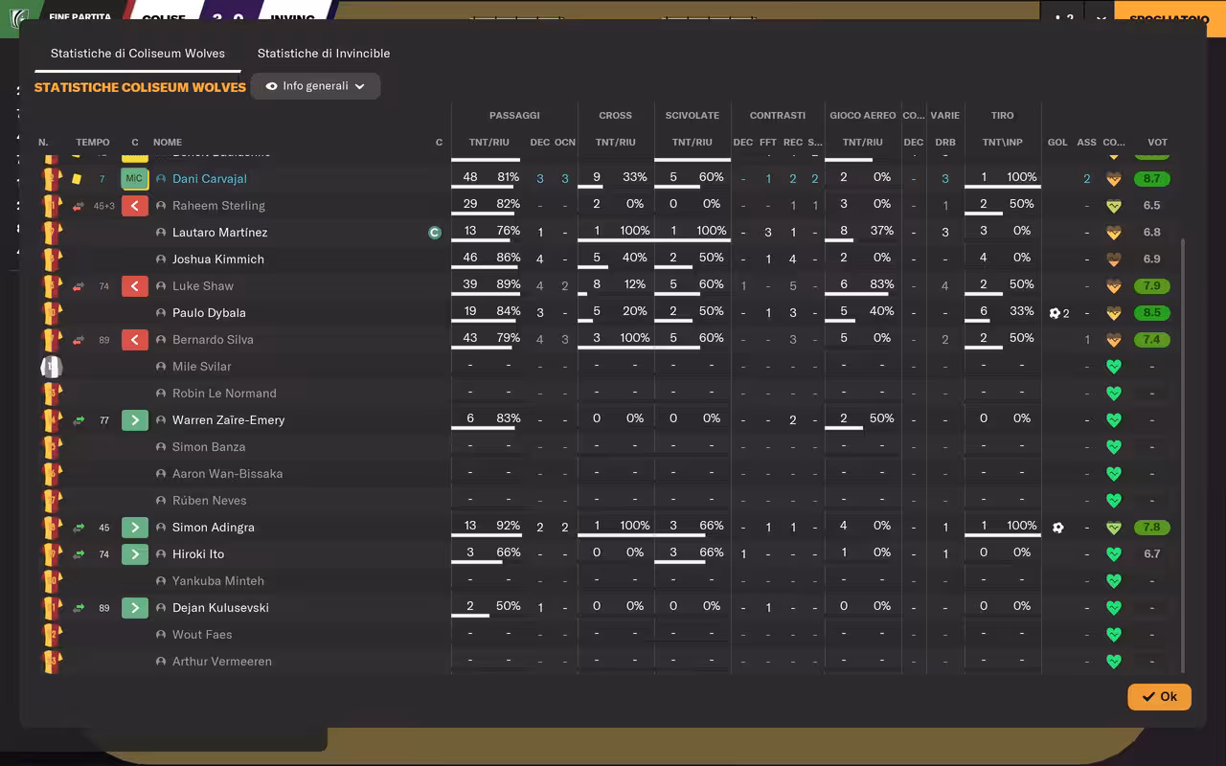
Task: Click the person icon beside Joshua Kimmich
Action: pyautogui.click(x=161, y=259)
